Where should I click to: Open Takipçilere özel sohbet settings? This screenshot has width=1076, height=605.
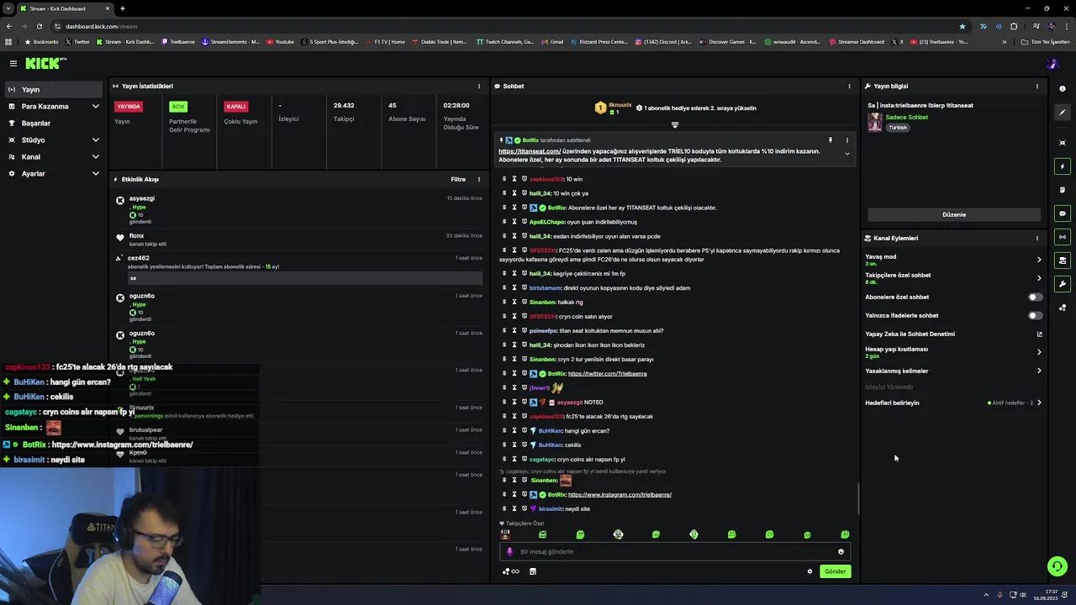click(954, 278)
